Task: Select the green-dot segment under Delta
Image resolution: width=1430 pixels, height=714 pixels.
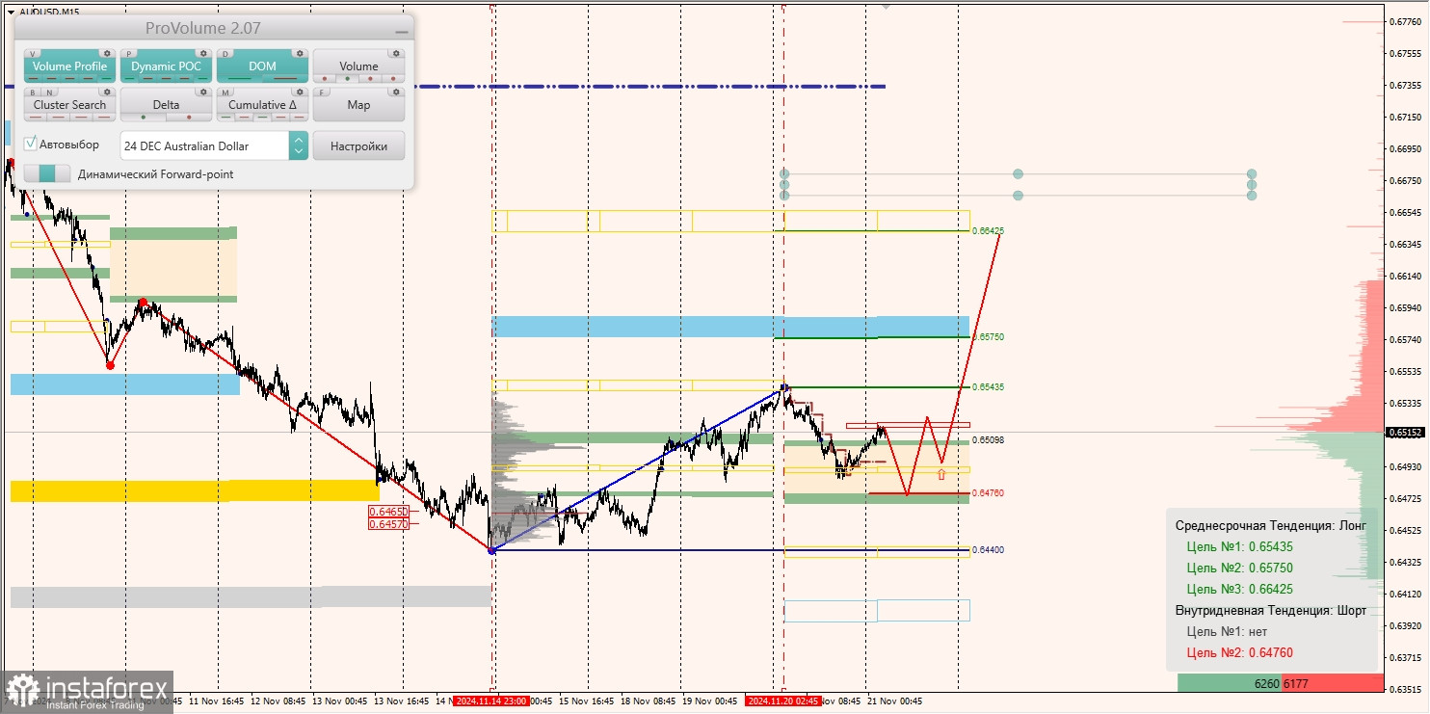Action: 144,117
